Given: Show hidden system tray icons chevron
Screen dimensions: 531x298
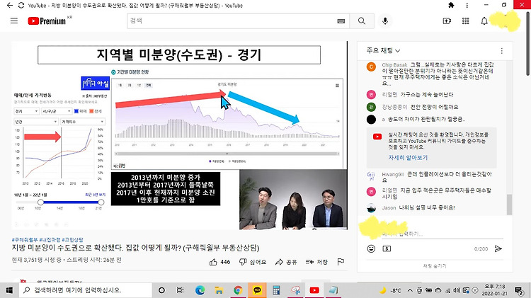Looking at the screenshot, I should pyautogui.click(x=410, y=290).
